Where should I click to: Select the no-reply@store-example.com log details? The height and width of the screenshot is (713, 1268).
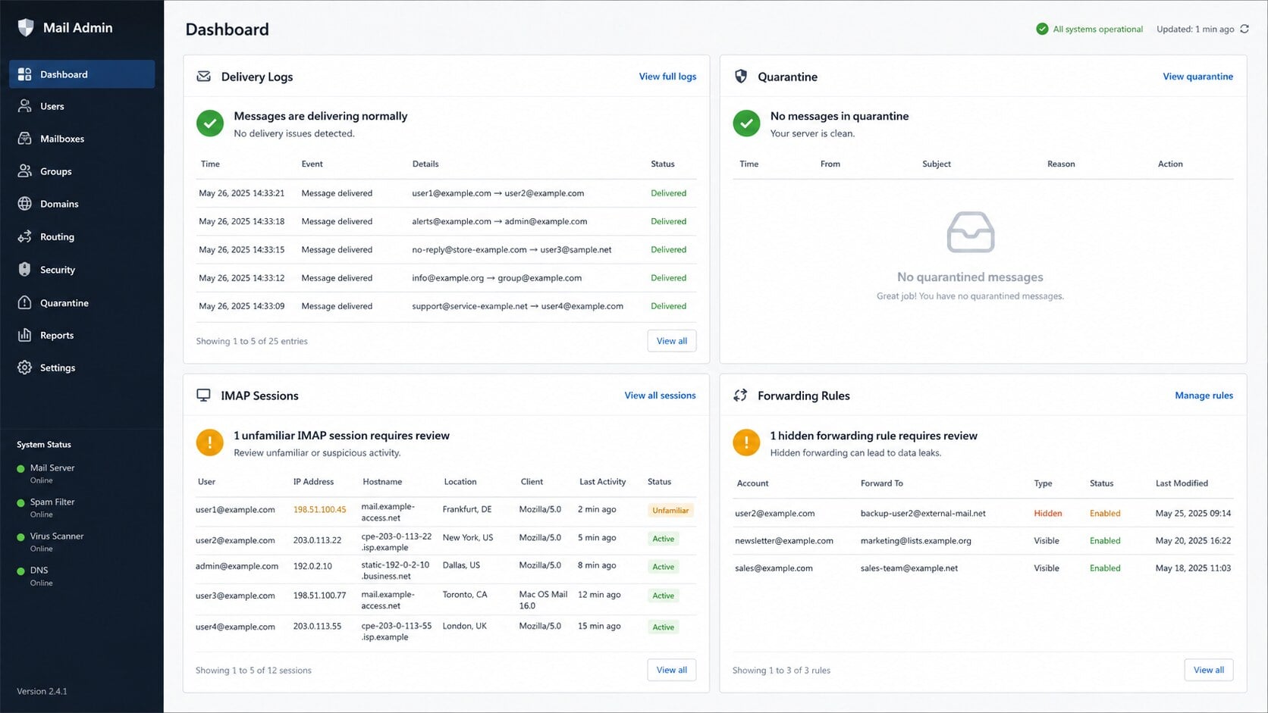tap(511, 250)
